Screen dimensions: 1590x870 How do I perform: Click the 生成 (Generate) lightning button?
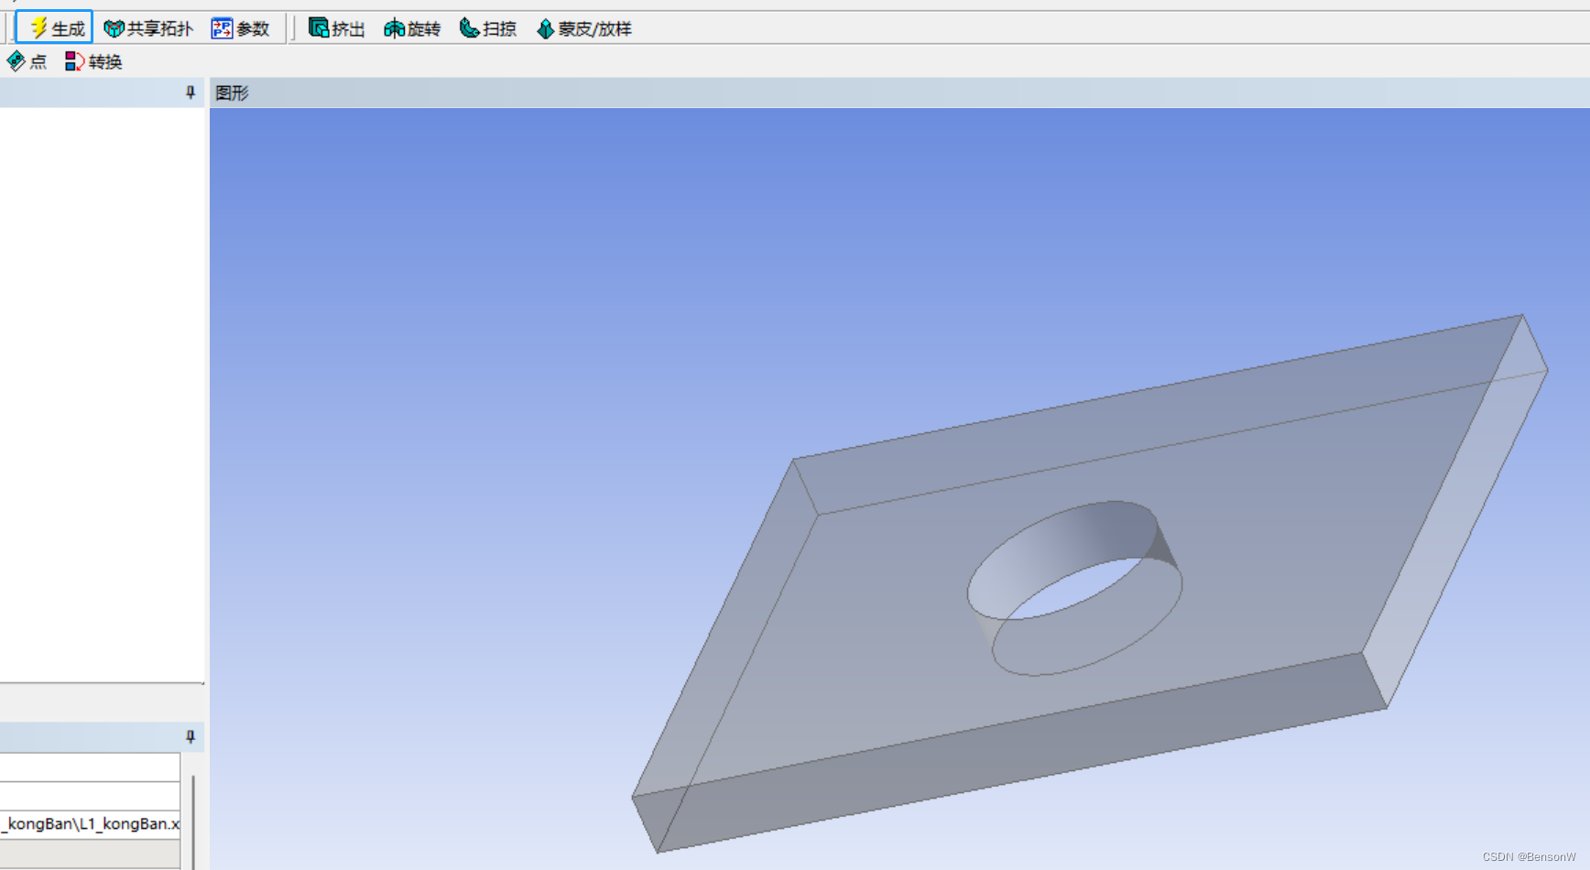[55, 28]
